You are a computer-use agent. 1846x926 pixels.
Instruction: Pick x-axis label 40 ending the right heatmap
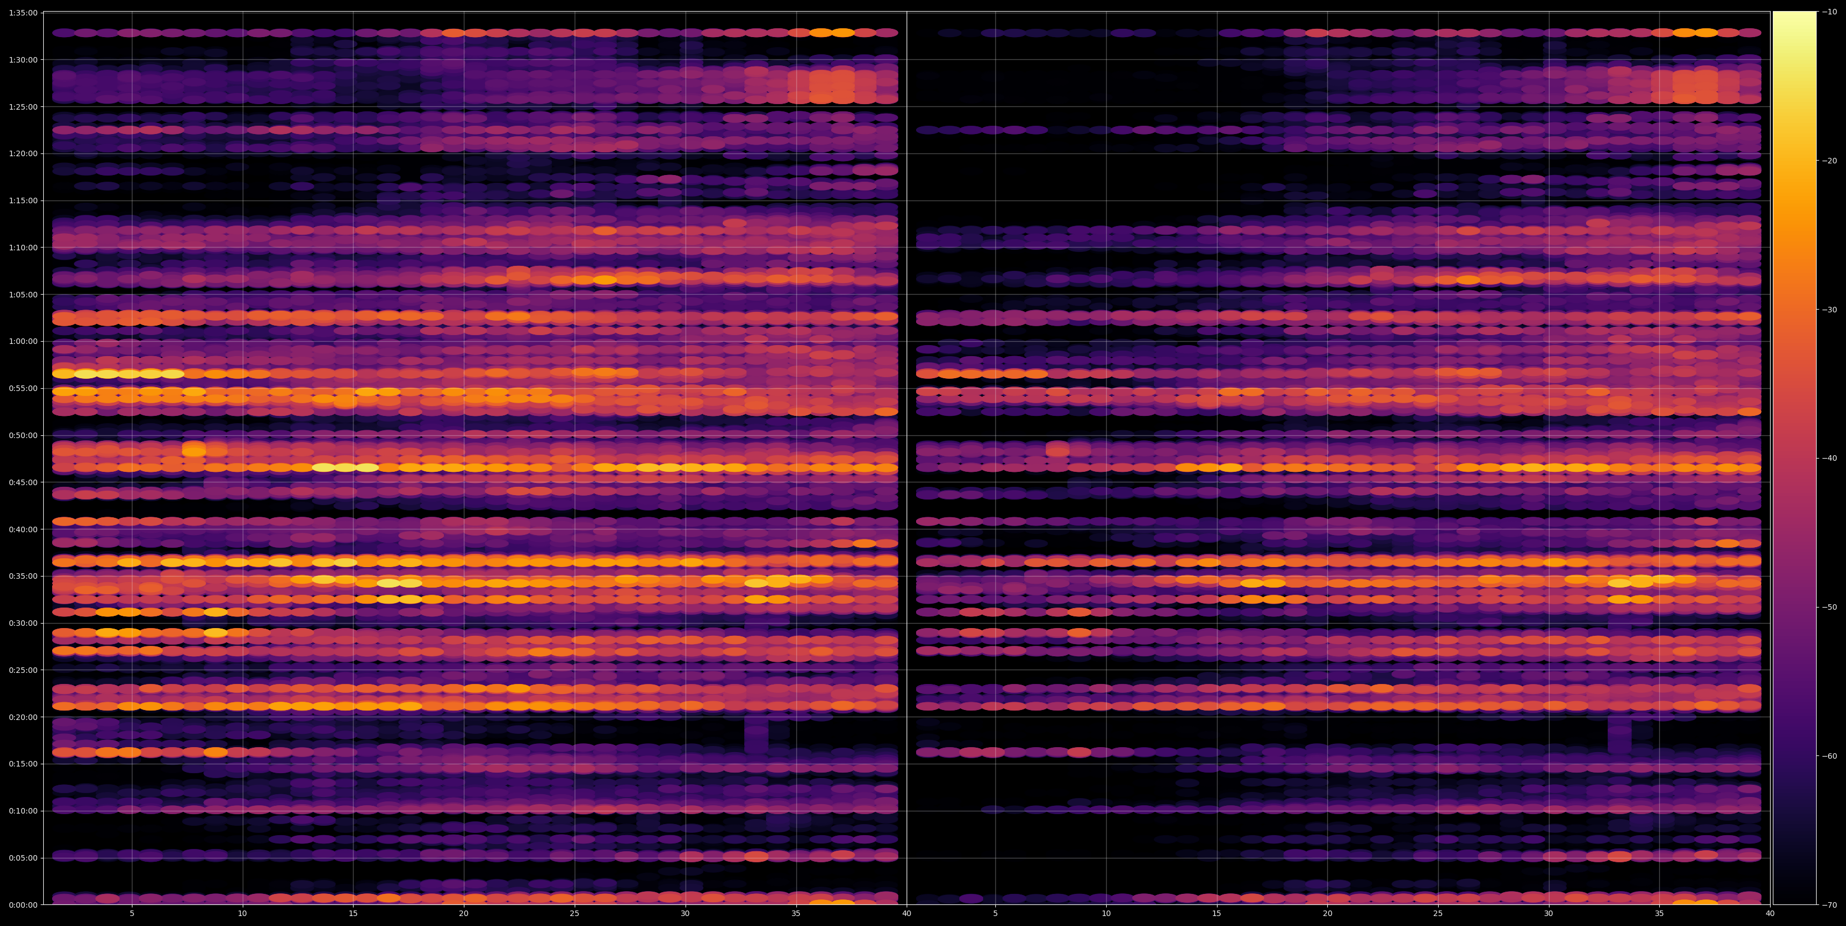(1770, 914)
